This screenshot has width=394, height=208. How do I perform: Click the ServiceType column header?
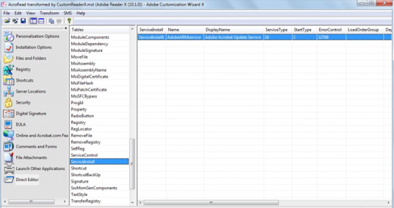pos(278,30)
